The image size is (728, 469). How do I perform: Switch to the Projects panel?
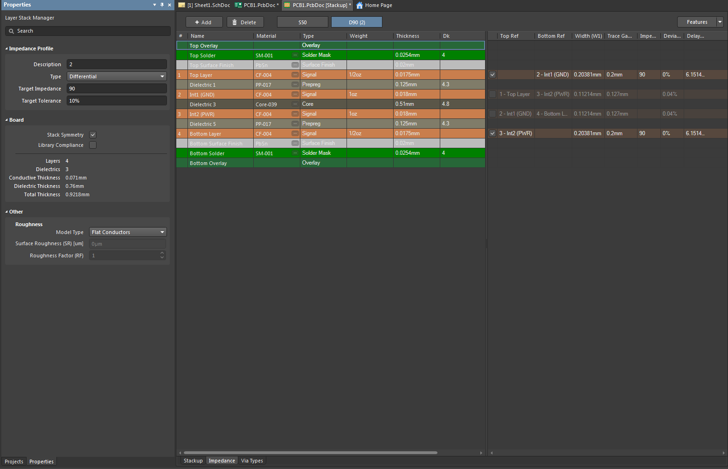click(14, 462)
